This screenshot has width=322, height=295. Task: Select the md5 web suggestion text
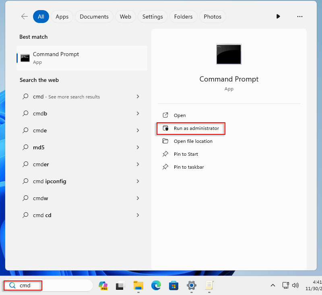39,147
